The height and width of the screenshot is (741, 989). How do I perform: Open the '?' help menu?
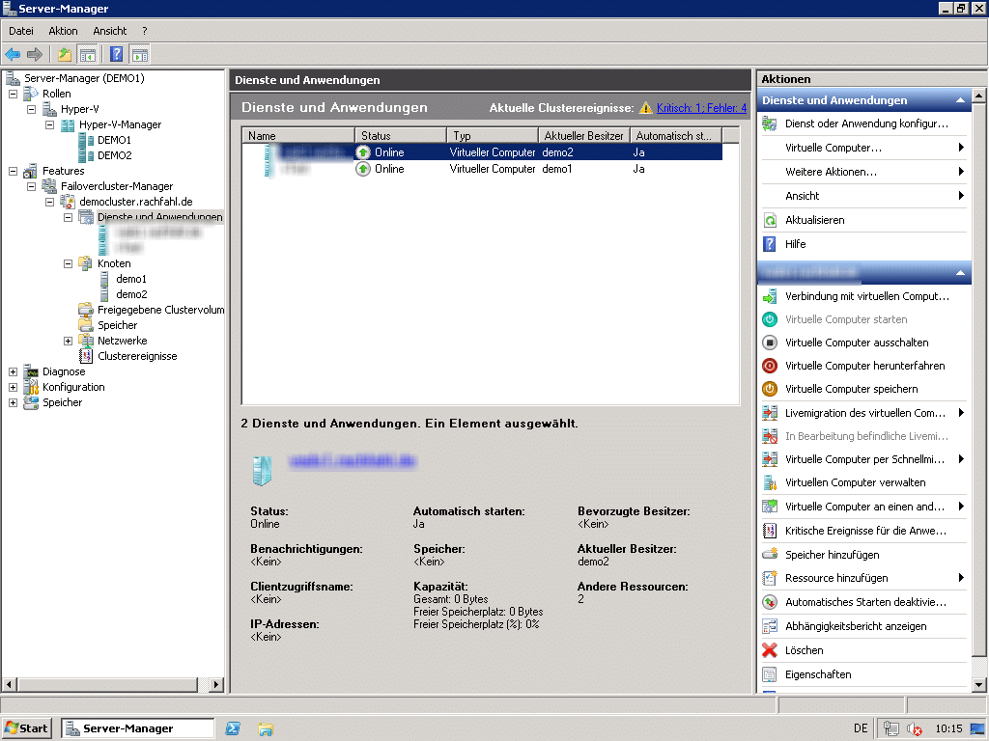[x=145, y=31]
